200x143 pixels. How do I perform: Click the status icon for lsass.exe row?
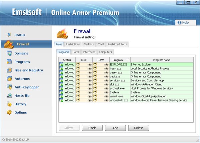pyautogui.click(x=61, y=68)
